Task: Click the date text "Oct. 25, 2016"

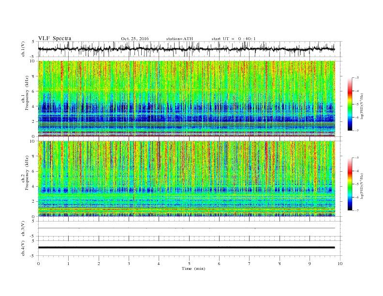Action: coord(135,39)
